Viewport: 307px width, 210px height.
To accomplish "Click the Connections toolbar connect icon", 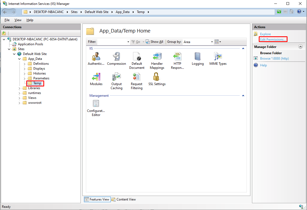I will pyautogui.click(x=4, y=33).
